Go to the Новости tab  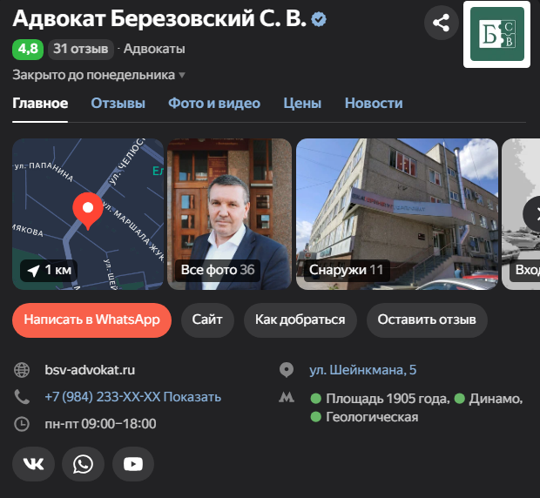(374, 104)
